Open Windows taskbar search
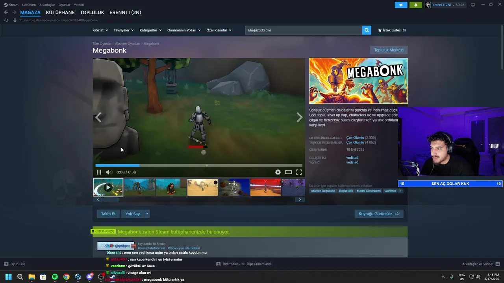The height and width of the screenshot is (283, 504). 20,277
